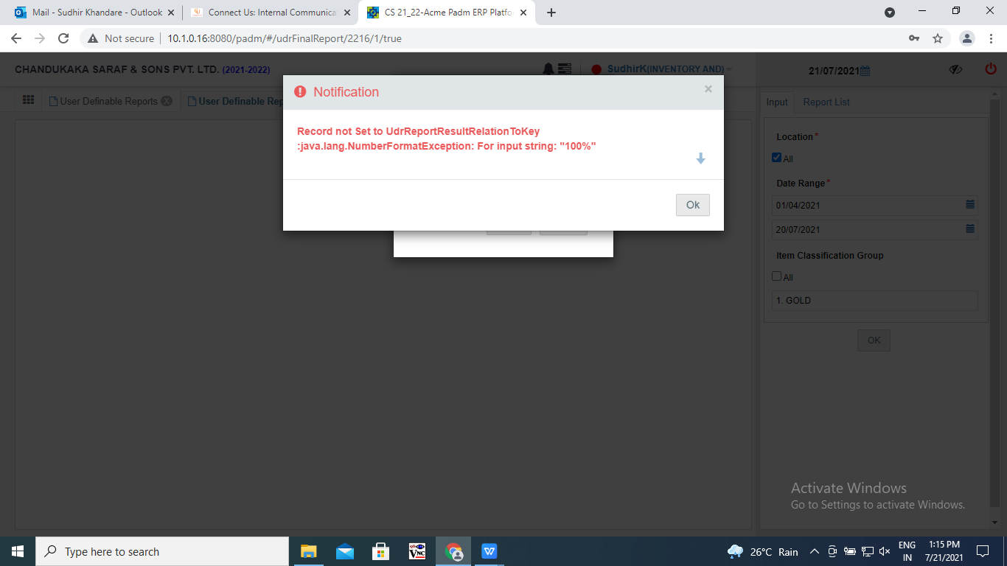
Task: Open the apps grid menu icon
Action: click(x=29, y=100)
